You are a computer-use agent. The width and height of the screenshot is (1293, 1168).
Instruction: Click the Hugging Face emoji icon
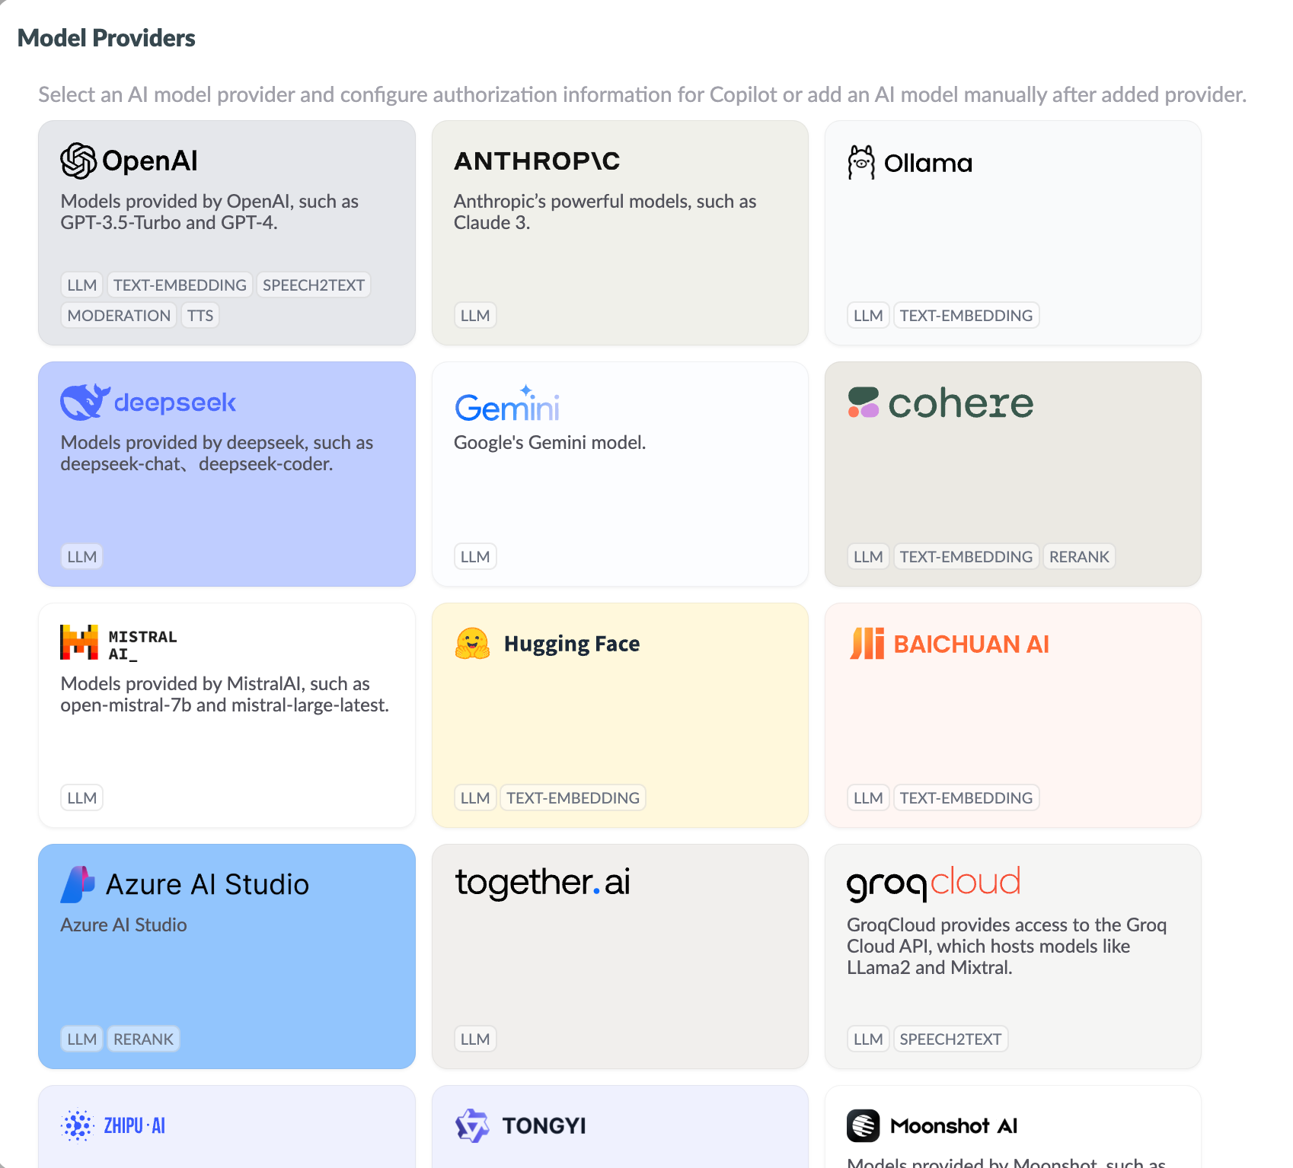(x=472, y=643)
